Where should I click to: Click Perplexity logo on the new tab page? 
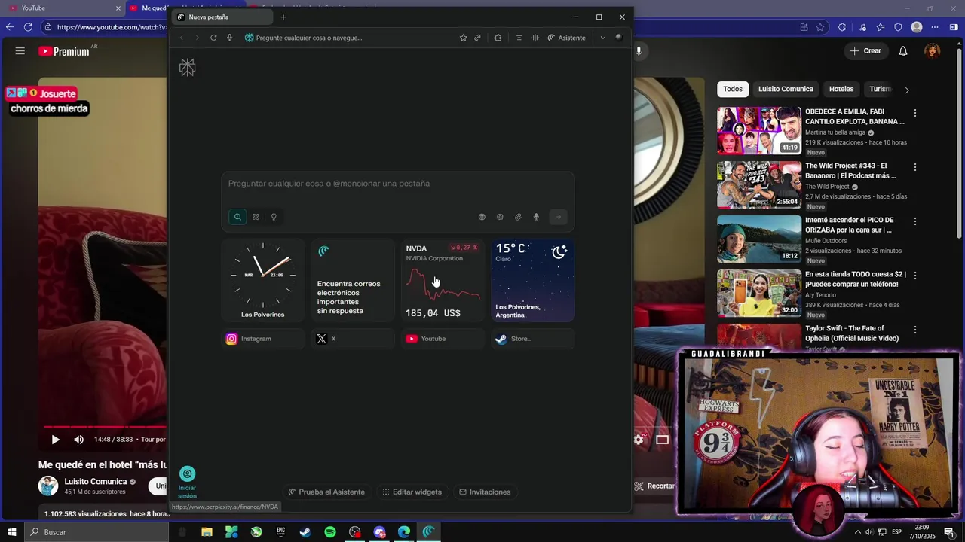coord(188,68)
